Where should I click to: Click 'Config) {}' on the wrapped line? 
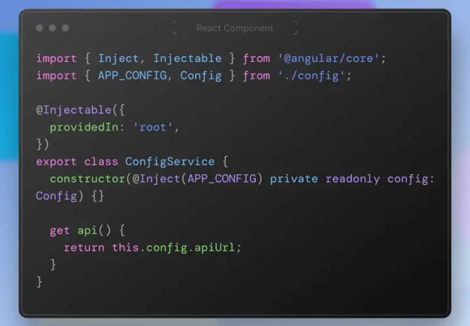70,196
